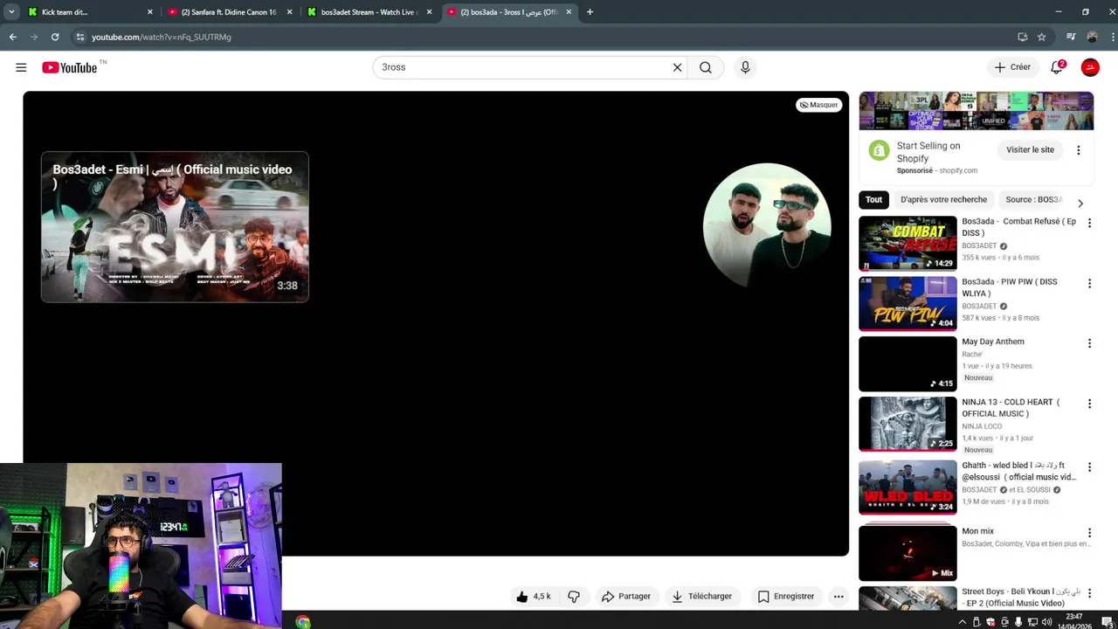
Task: Open the Shopify ad banner image
Action: pyautogui.click(x=976, y=111)
